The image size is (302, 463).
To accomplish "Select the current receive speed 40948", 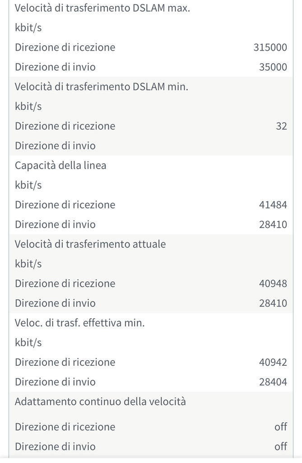I will [x=273, y=283].
